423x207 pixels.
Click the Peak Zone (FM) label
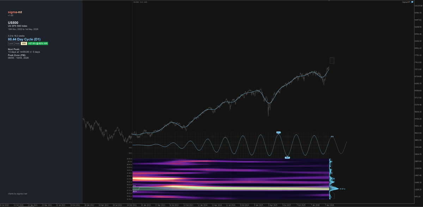pos(17,55)
